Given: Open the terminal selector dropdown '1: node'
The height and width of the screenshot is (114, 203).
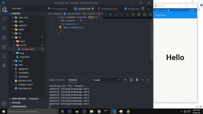Looking at the screenshot, I should click(106, 80).
